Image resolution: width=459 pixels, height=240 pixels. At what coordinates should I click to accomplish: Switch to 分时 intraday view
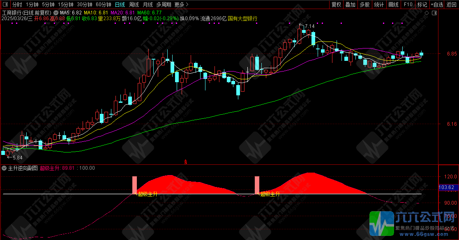coord(17,5)
